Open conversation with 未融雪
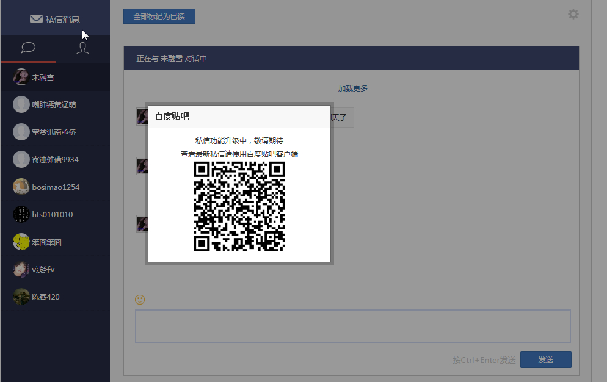The height and width of the screenshot is (382, 607). [x=56, y=77]
